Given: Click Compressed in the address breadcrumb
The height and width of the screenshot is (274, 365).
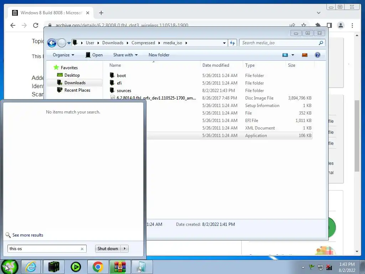Looking at the screenshot, I should [x=143, y=43].
